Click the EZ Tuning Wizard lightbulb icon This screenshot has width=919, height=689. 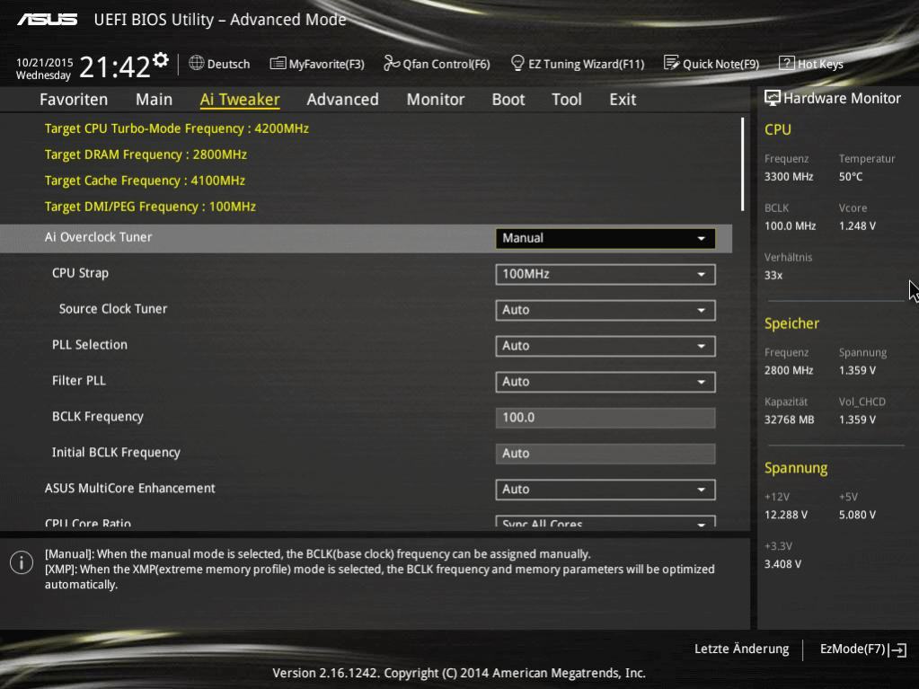517,63
